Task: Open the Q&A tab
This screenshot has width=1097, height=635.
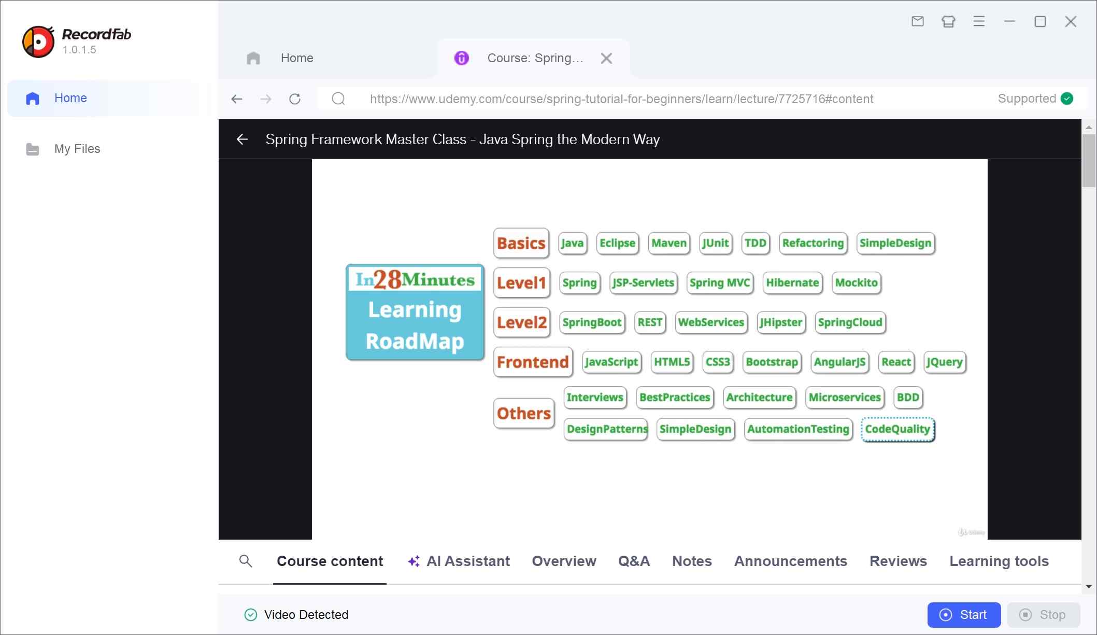Action: [x=633, y=561]
